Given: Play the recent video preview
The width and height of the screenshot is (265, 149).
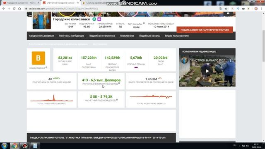Looking at the screenshot, I should click(x=207, y=71).
